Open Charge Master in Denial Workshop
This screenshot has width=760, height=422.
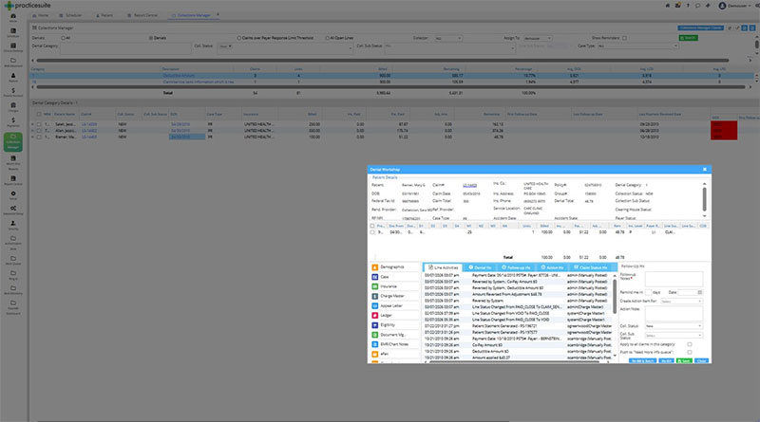point(393,296)
